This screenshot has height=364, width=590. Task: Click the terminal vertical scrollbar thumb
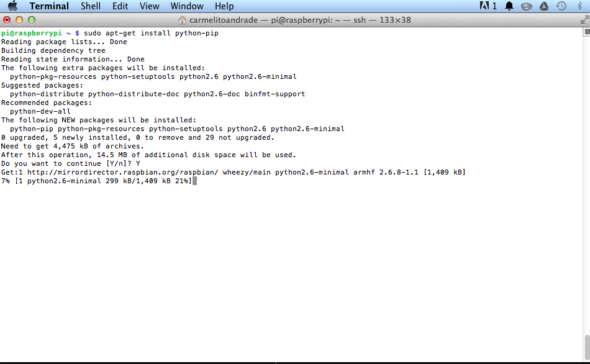pos(587,347)
